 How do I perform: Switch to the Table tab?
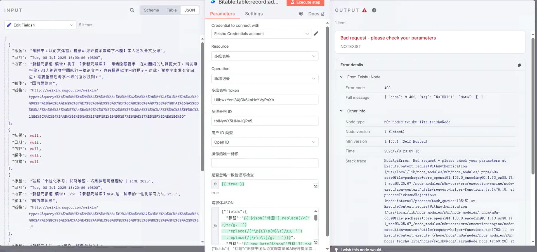click(x=171, y=10)
